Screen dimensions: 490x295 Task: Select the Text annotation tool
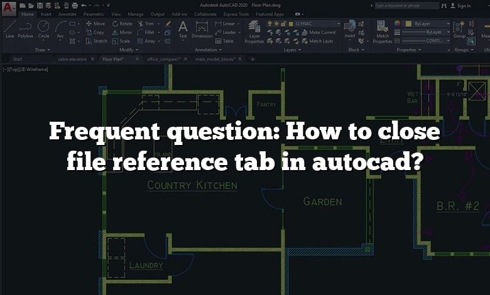coord(183,29)
